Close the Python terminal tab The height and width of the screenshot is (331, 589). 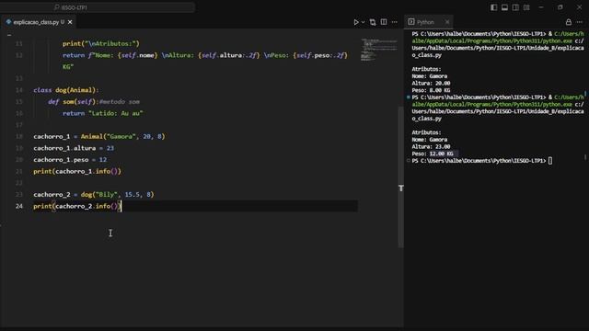[x=447, y=22]
